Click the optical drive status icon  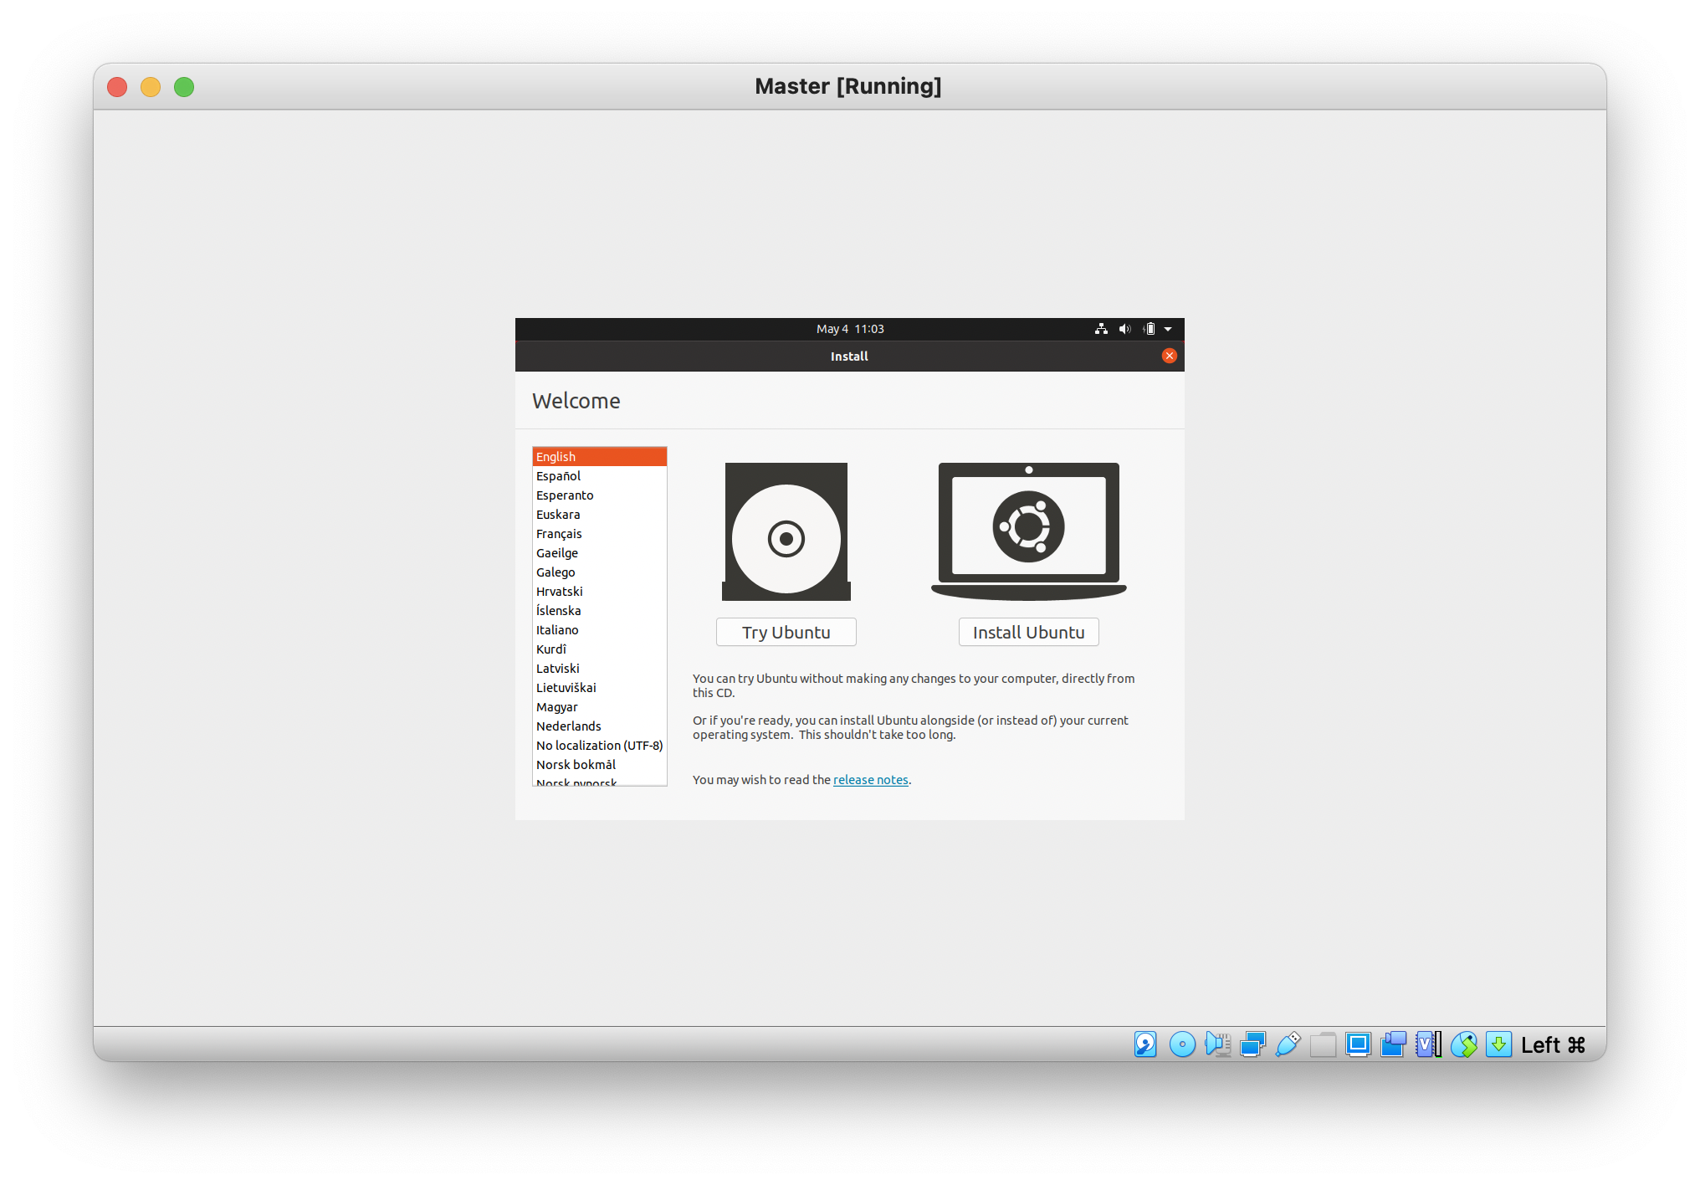pos(1182,1044)
